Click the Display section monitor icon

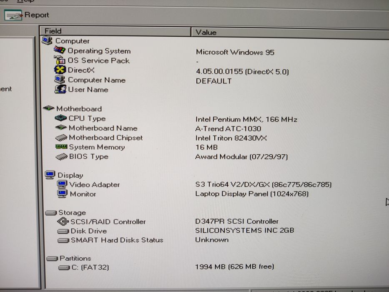50,175
